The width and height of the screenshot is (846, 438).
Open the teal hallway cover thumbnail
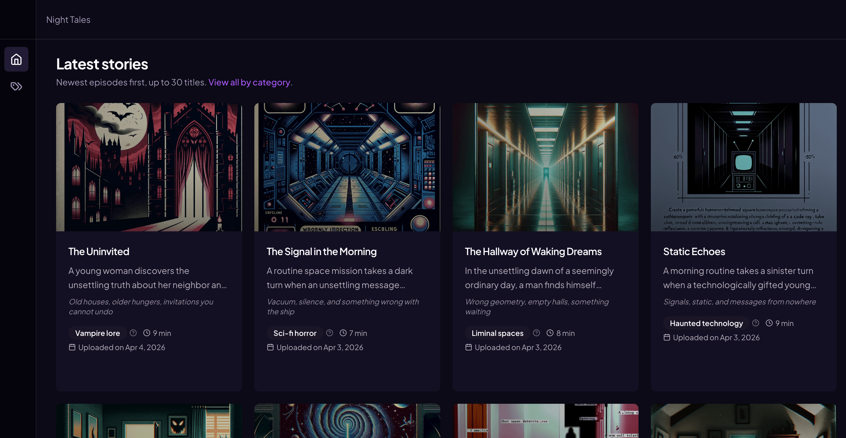(545, 167)
